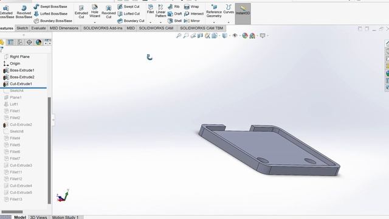Image resolution: width=389 pixels, height=219 pixels.
Task: Choose Swept Boss/Base command
Action: pos(50,7)
